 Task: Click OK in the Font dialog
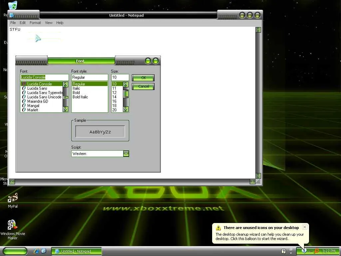[143, 78]
